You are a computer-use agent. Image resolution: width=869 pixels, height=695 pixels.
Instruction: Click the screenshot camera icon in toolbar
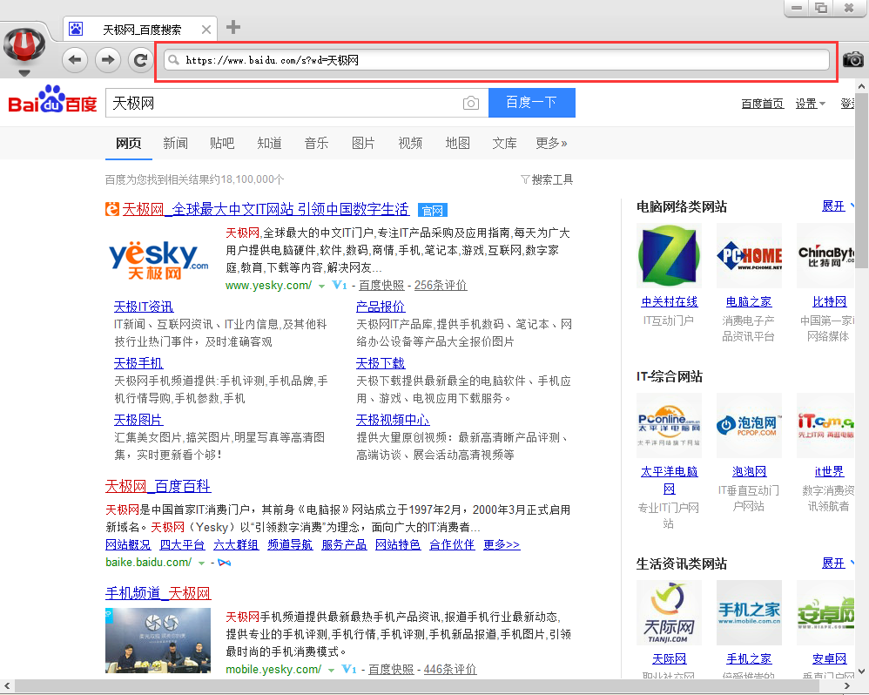point(853,59)
